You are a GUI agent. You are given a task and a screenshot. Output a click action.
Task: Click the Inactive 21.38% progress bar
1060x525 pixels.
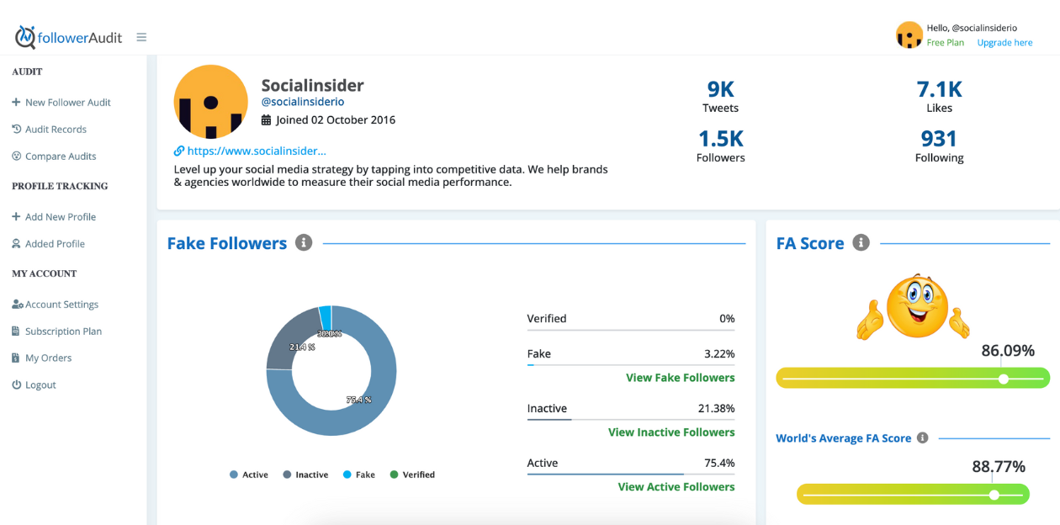point(631,419)
